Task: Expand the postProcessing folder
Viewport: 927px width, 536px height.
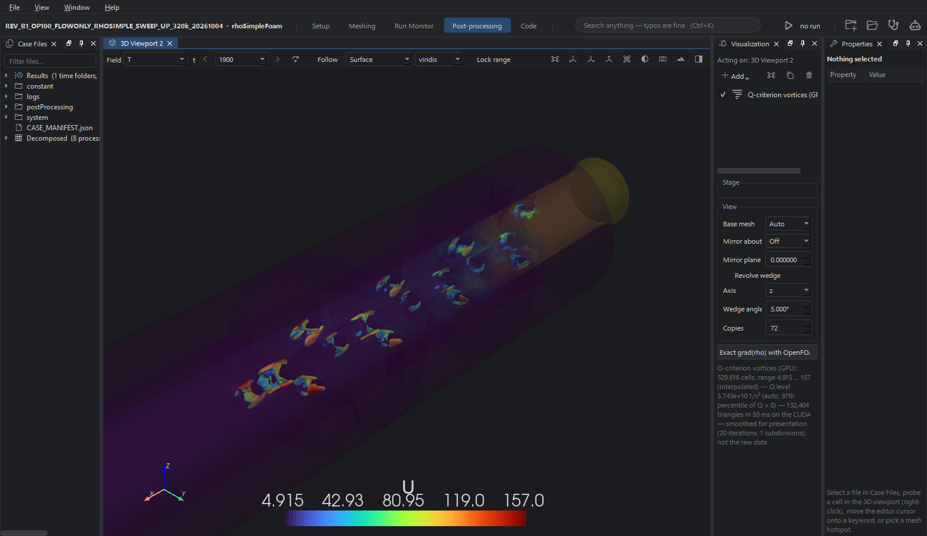Action: 6,107
